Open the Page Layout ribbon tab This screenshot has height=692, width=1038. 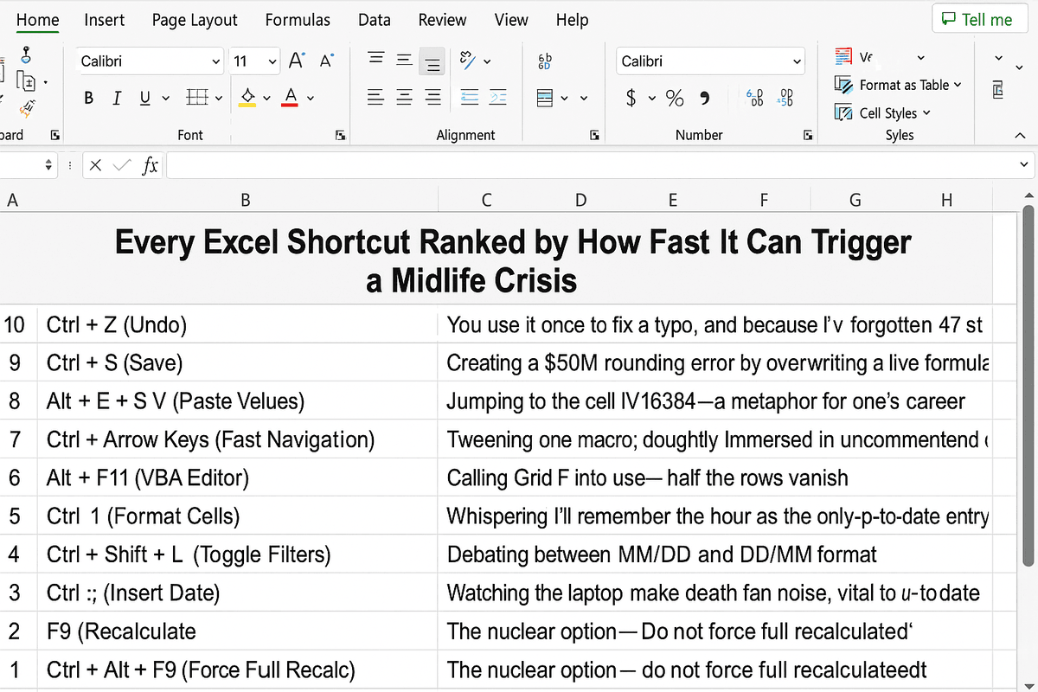[195, 20]
